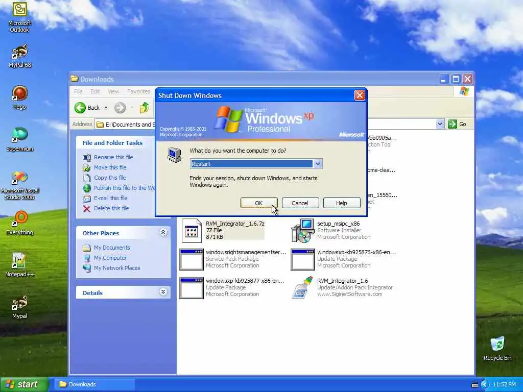This screenshot has width=523, height=392.
Task: Open the Edit menu in Downloads
Action: pyautogui.click(x=95, y=91)
